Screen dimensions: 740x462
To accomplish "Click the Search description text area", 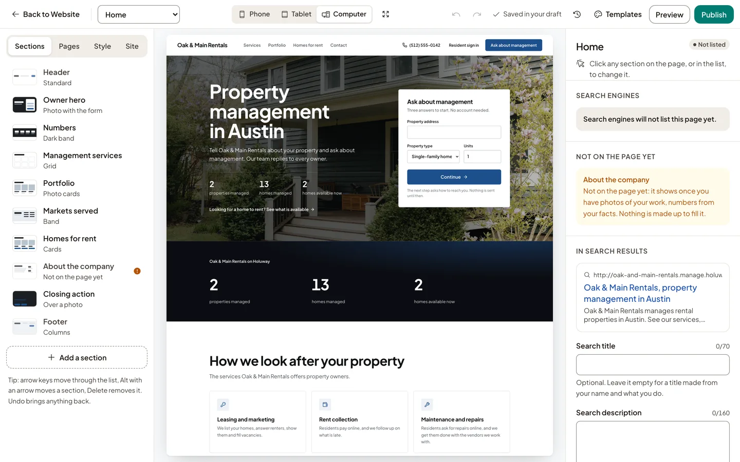I will (653, 441).
